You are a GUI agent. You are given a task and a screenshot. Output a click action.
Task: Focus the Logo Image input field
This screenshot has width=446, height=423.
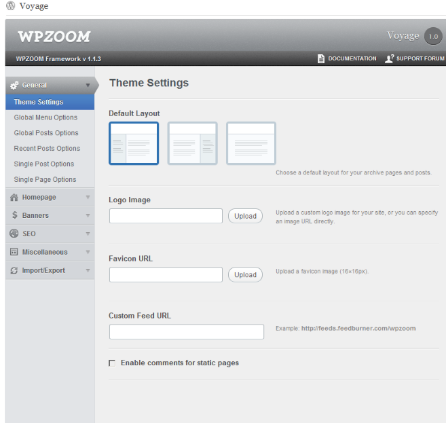[166, 216]
